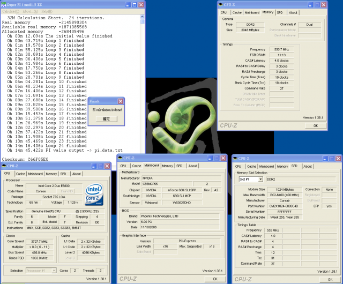Click the Voltage 1.125 v field

73,203
